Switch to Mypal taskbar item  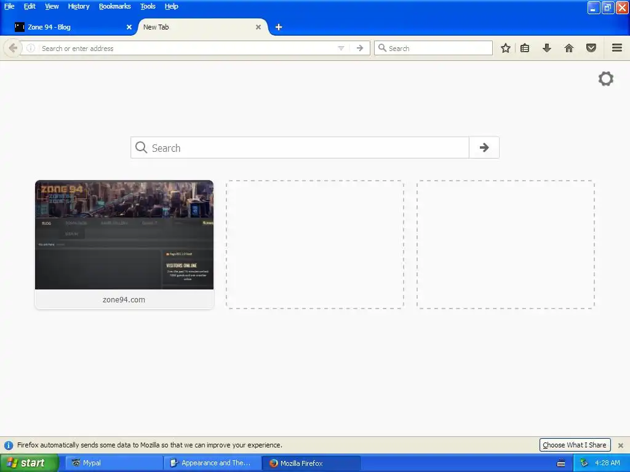tap(114, 463)
